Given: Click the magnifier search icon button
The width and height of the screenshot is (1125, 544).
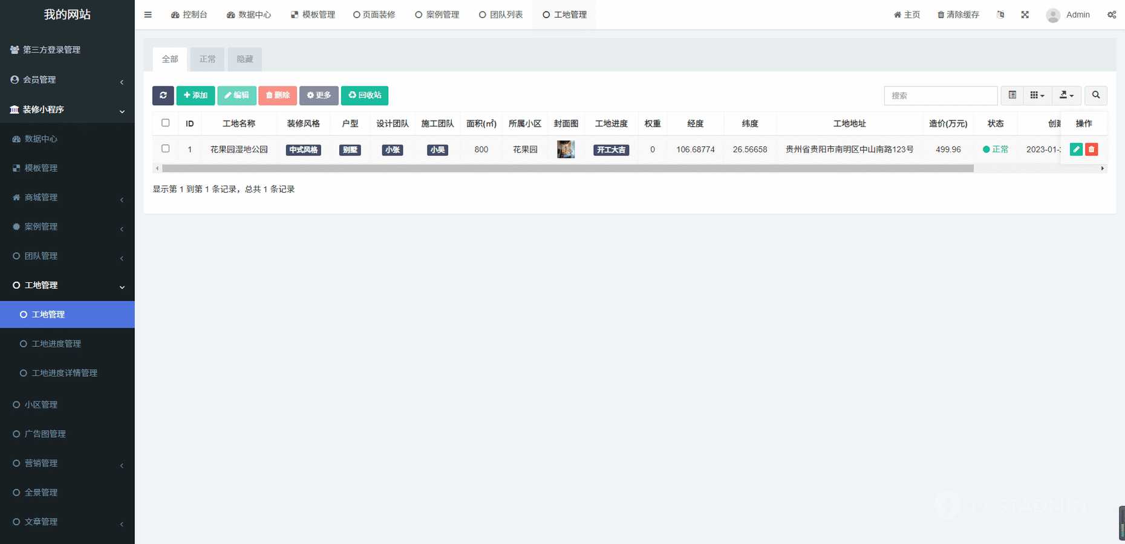Looking at the screenshot, I should pos(1095,96).
